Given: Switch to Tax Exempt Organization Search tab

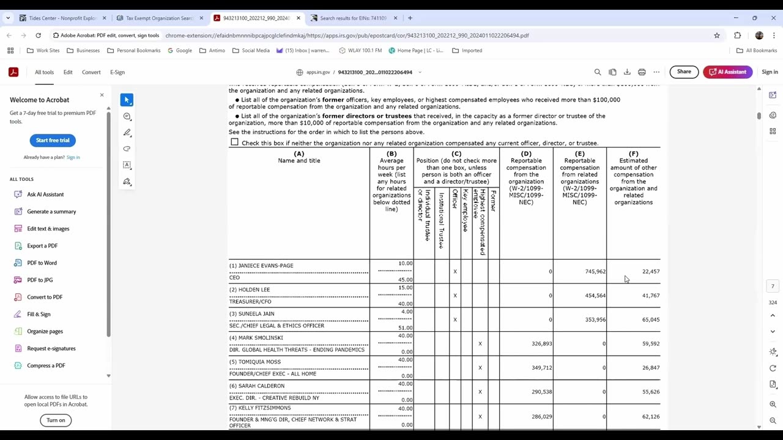Looking at the screenshot, I should (x=159, y=18).
